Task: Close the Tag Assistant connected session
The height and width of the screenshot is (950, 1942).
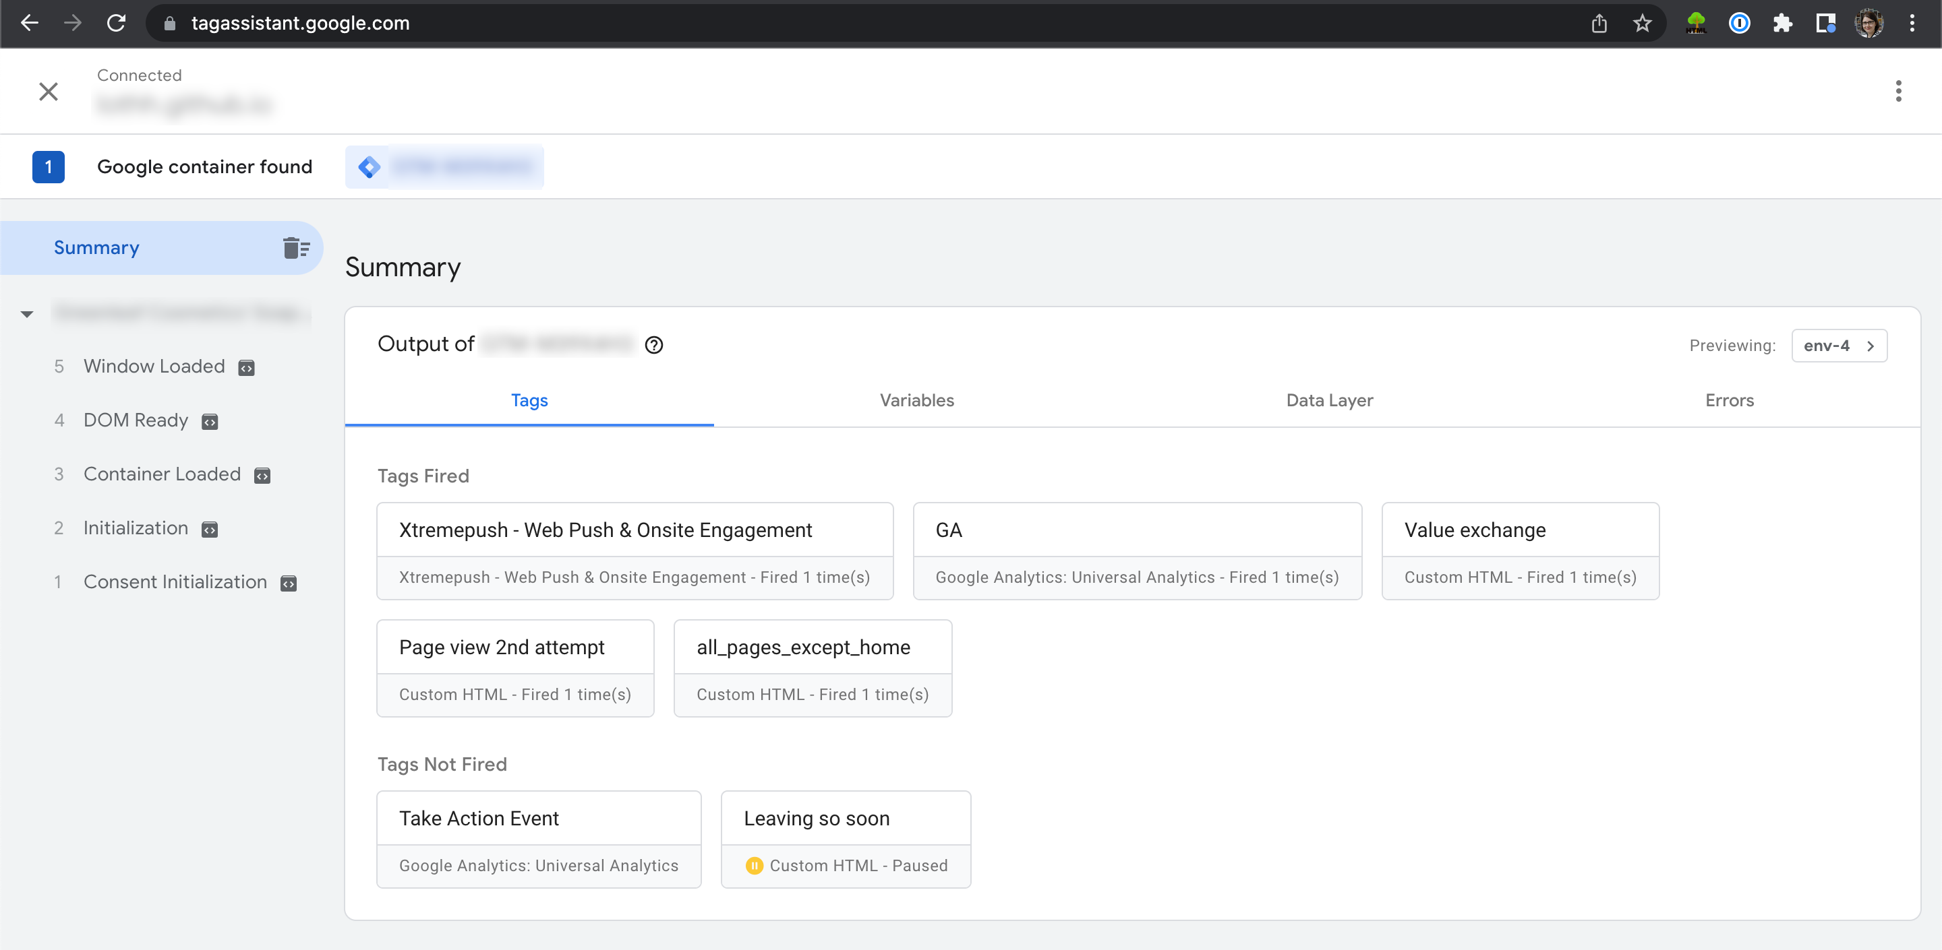Action: pyautogui.click(x=49, y=91)
